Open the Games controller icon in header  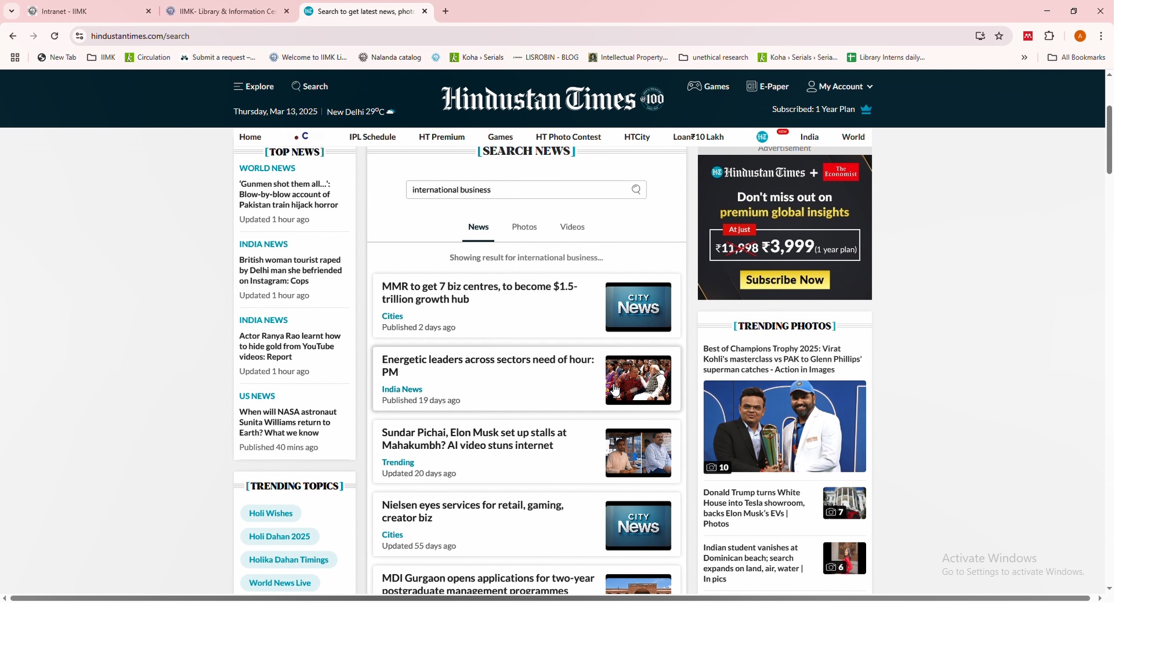point(694,86)
